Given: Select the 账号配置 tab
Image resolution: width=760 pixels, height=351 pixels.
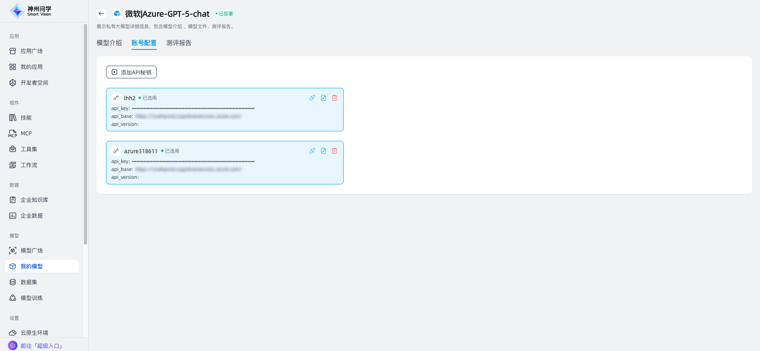Looking at the screenshot, I should point(144,43).
